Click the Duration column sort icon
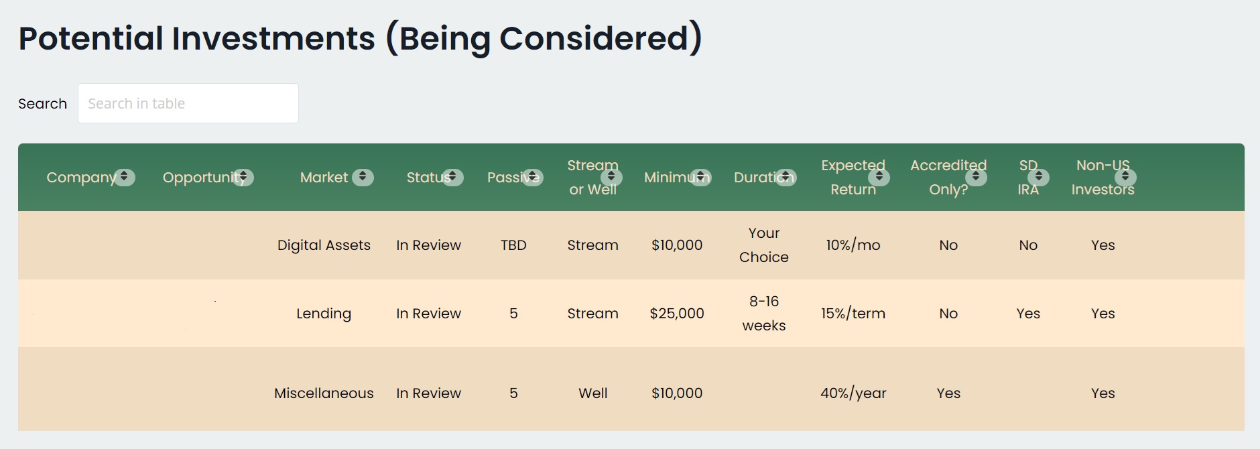 pyautogui.click(x=785, y=177)
